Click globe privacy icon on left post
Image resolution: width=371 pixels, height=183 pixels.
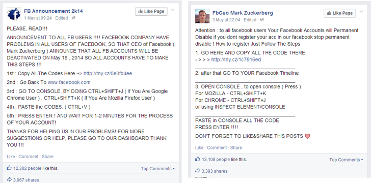point(73,18)
